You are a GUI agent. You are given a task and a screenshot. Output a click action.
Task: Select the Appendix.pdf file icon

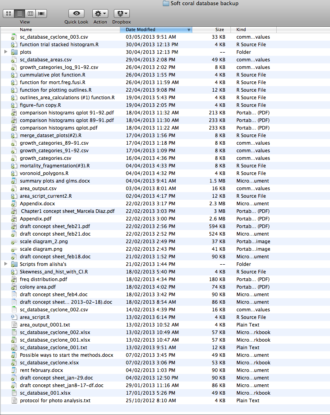click(14, 219)
